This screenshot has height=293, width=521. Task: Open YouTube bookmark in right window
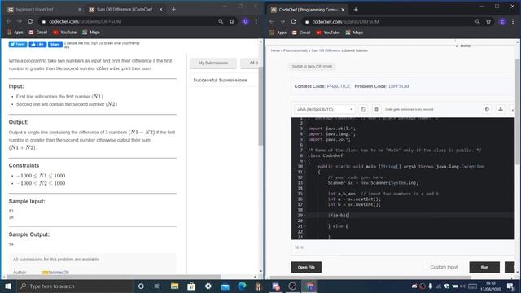[x=327, y=33]
